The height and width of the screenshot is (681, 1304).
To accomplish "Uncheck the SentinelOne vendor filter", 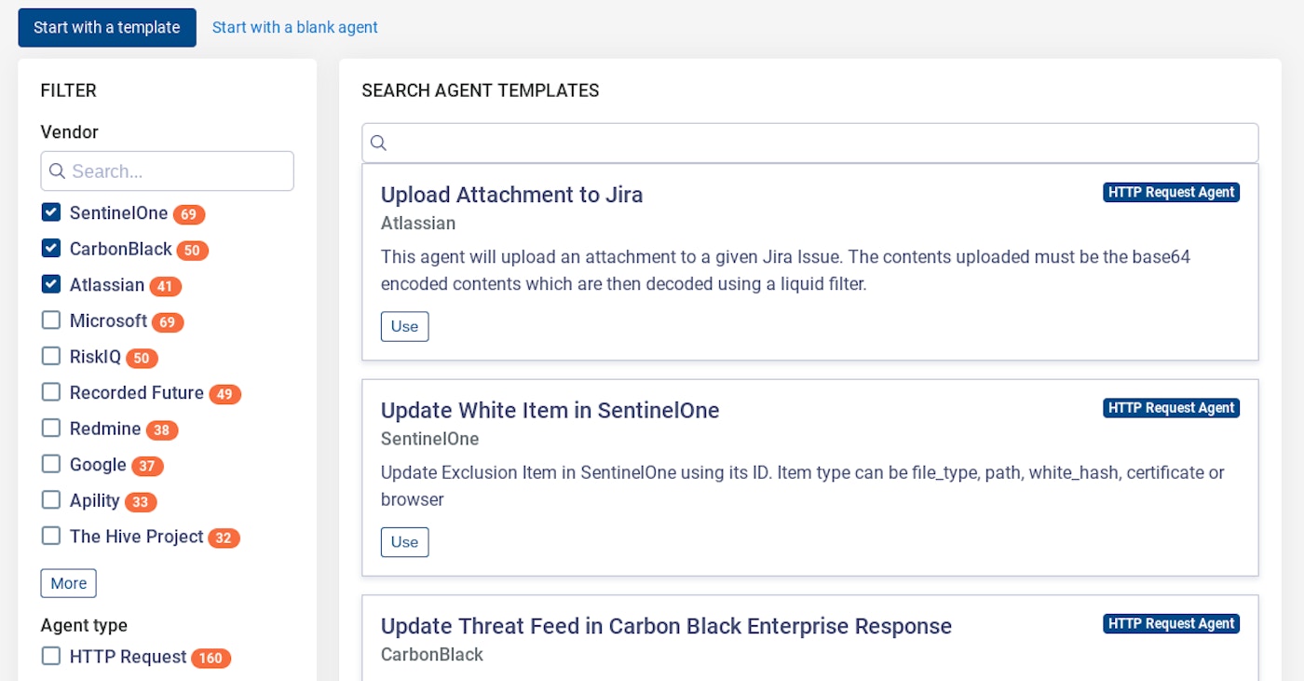I will [51, 212].
